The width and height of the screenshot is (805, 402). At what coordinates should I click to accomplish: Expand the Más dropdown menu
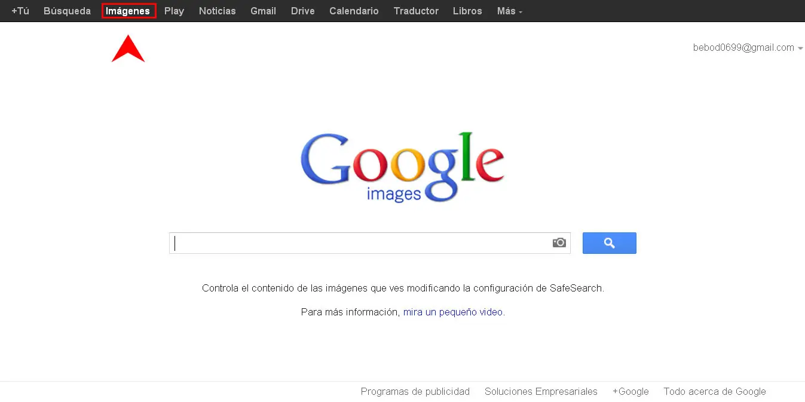coord(509,11)
